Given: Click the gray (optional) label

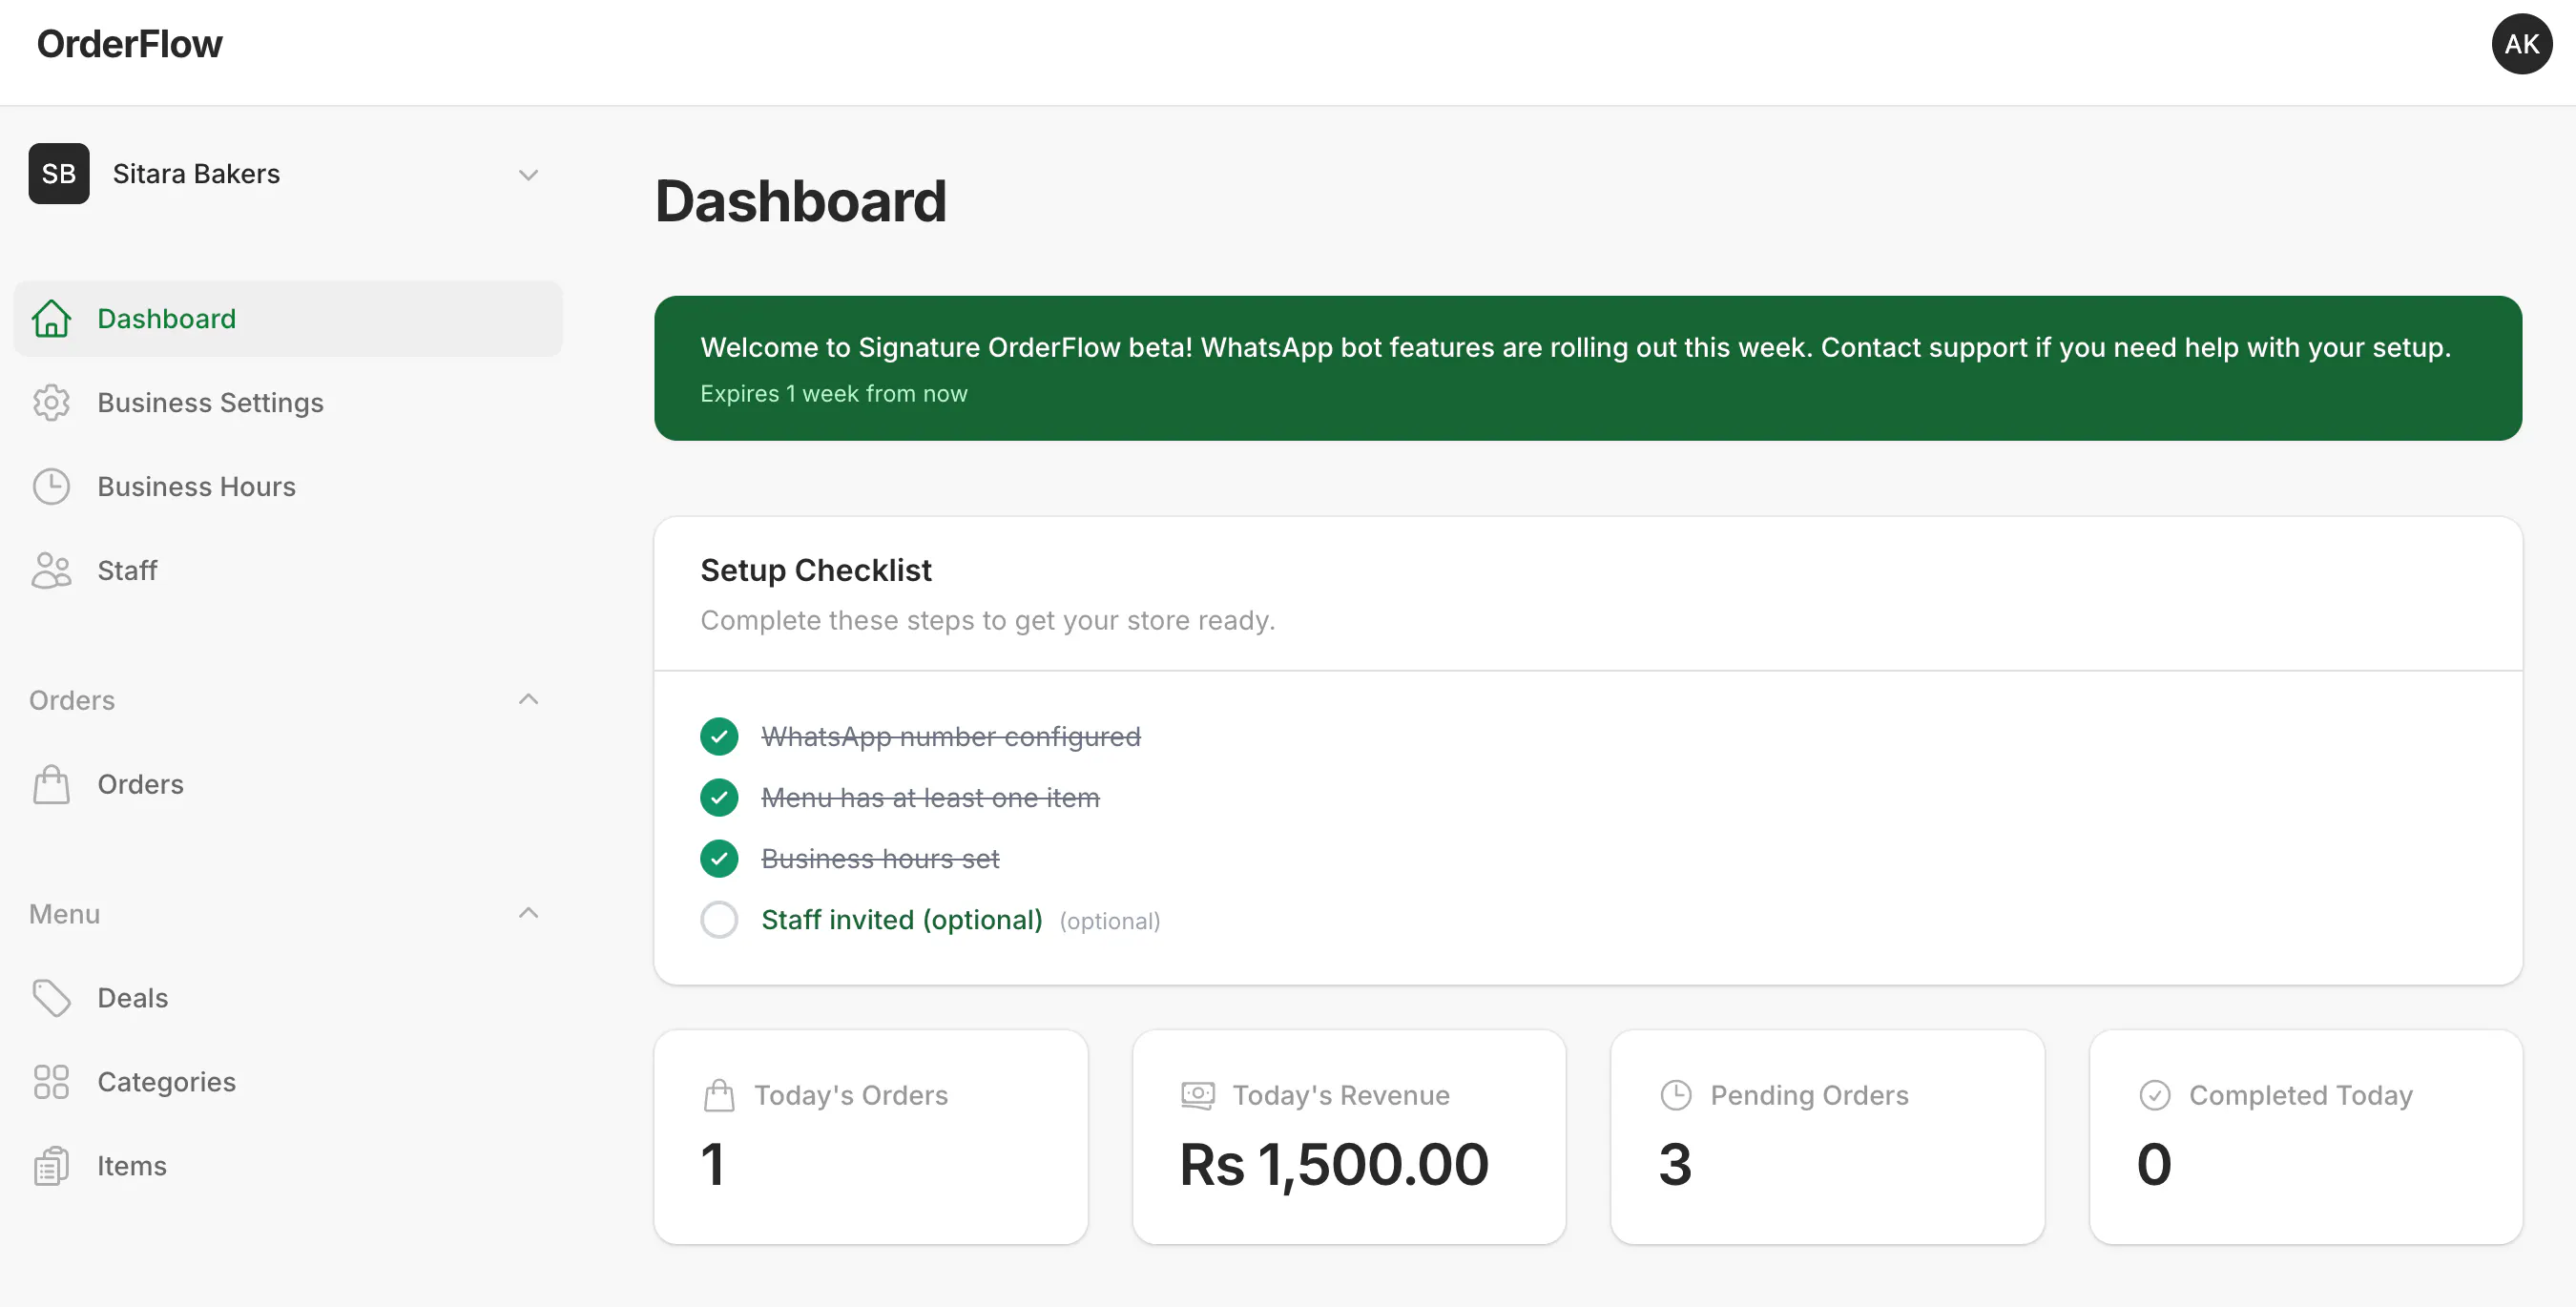Looking at the screenshot, I should pyautogui.click(x=1110, y=921).
